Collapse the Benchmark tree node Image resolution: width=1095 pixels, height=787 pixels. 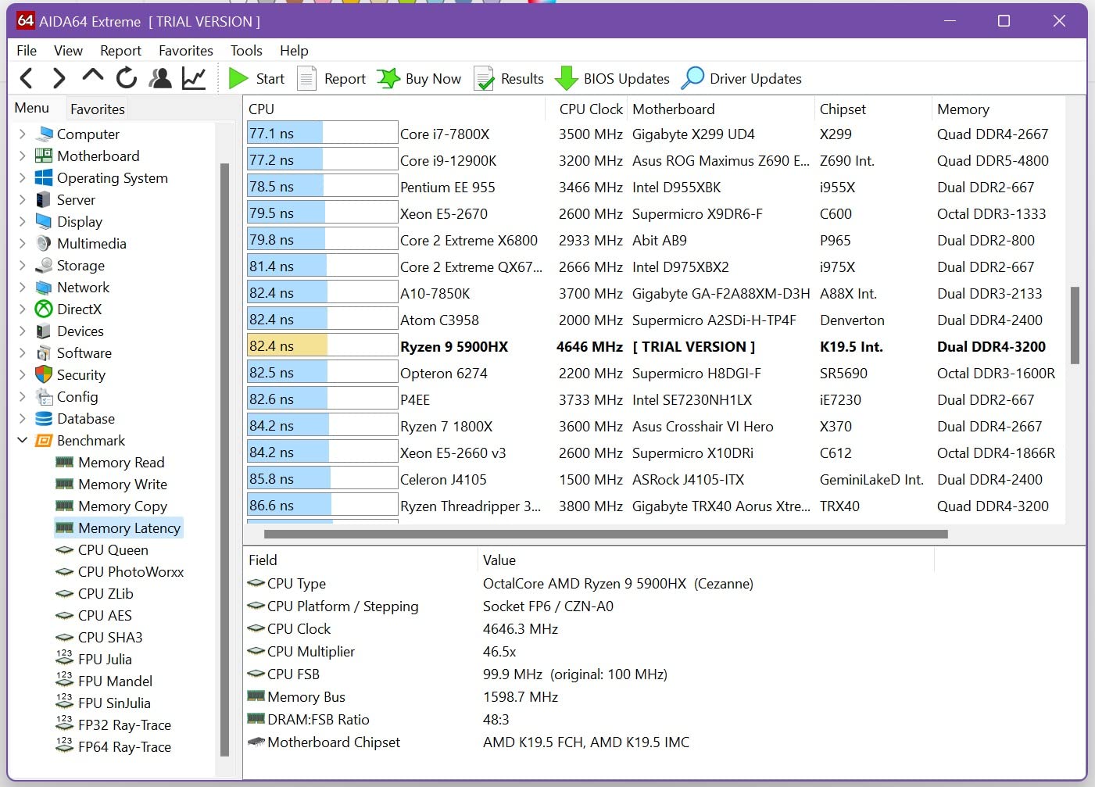click(22, 441)
